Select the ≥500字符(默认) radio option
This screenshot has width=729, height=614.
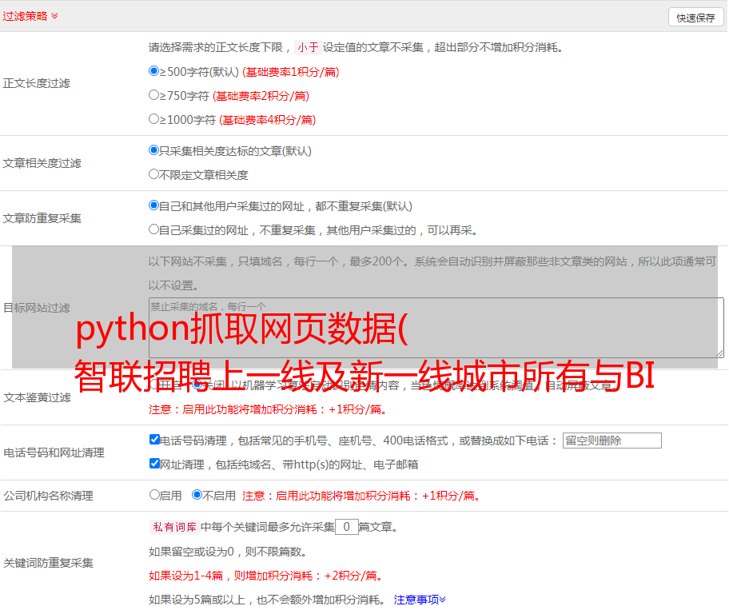pos(153,71)
